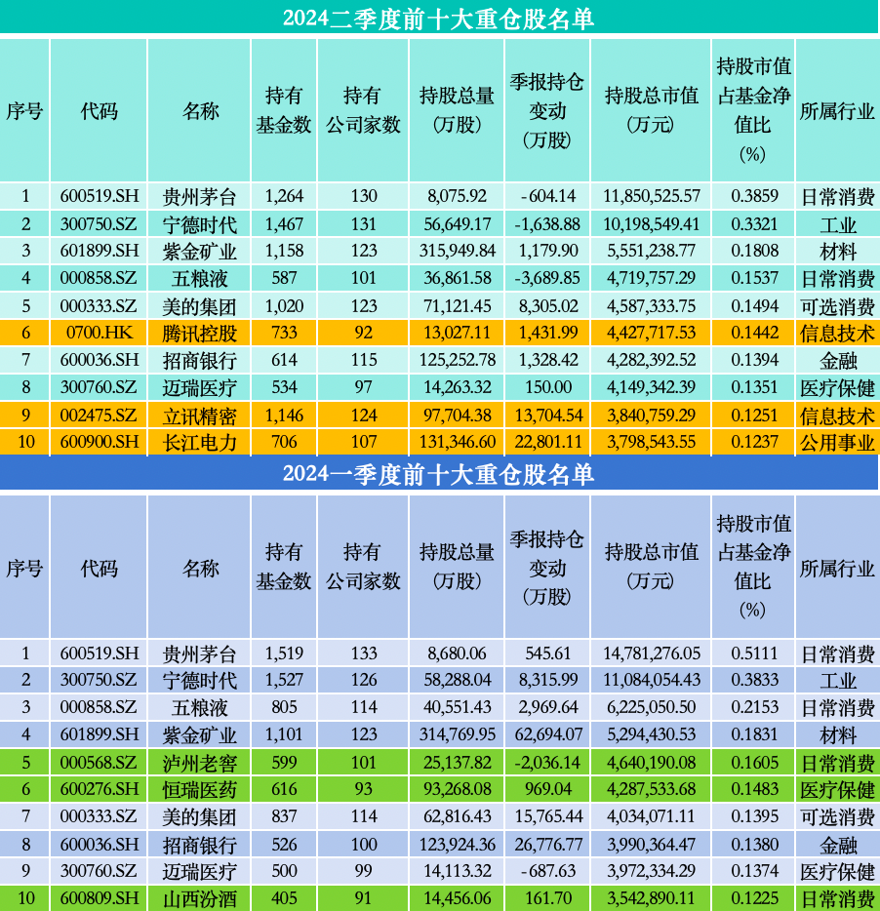Select name cell '腾讯控股'

[199, 334]
